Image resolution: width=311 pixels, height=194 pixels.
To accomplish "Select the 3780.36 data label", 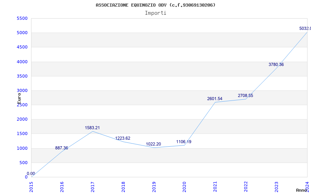I will 276,64.
